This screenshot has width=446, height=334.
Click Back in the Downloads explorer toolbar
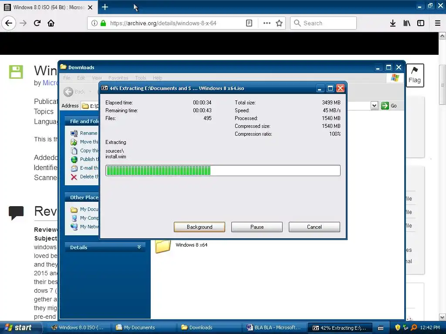[74, 92]
